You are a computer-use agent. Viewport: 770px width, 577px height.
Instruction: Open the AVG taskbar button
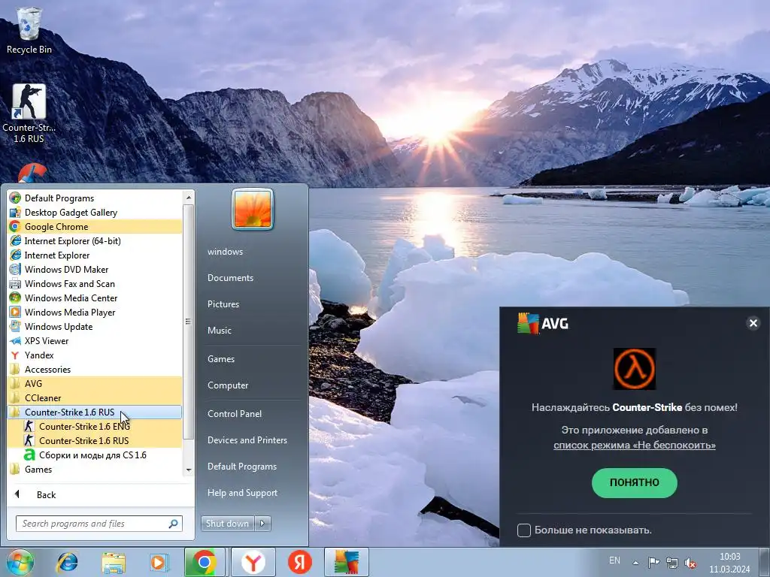point(347,562)
